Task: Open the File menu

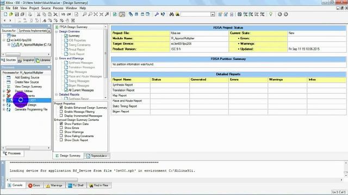Action: [x=8, y=8]
